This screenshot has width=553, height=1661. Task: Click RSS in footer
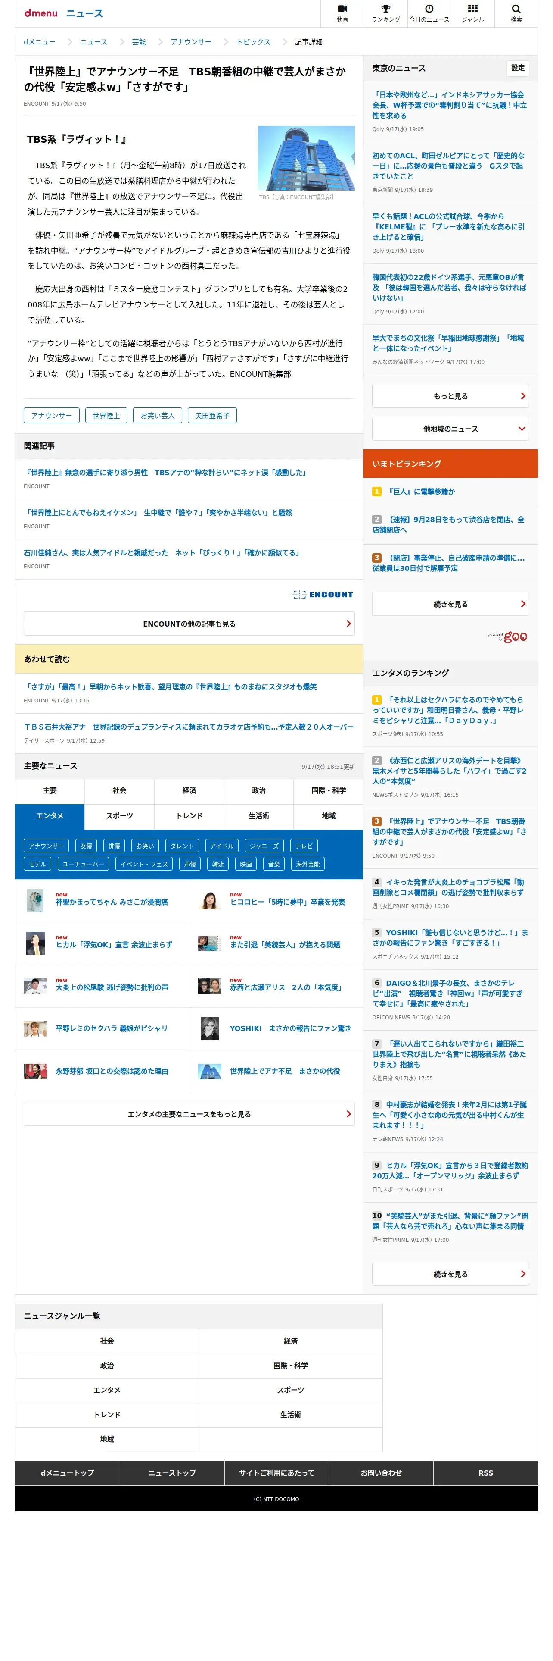486,1473
